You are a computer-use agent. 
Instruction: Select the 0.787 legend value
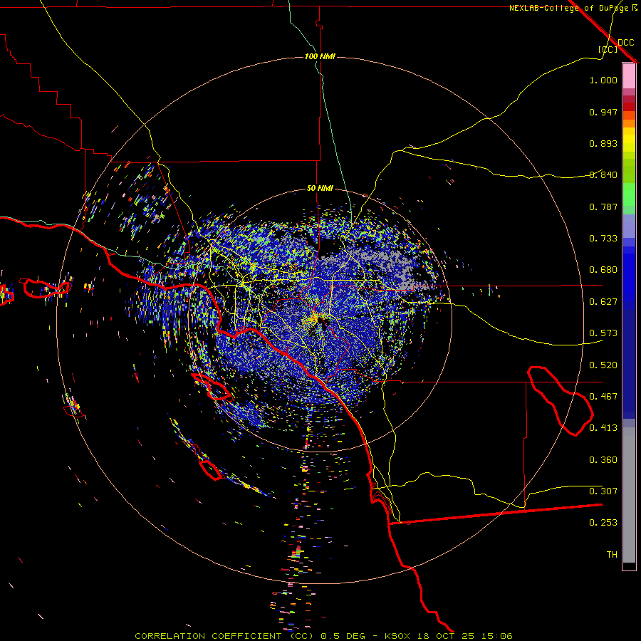603,207
